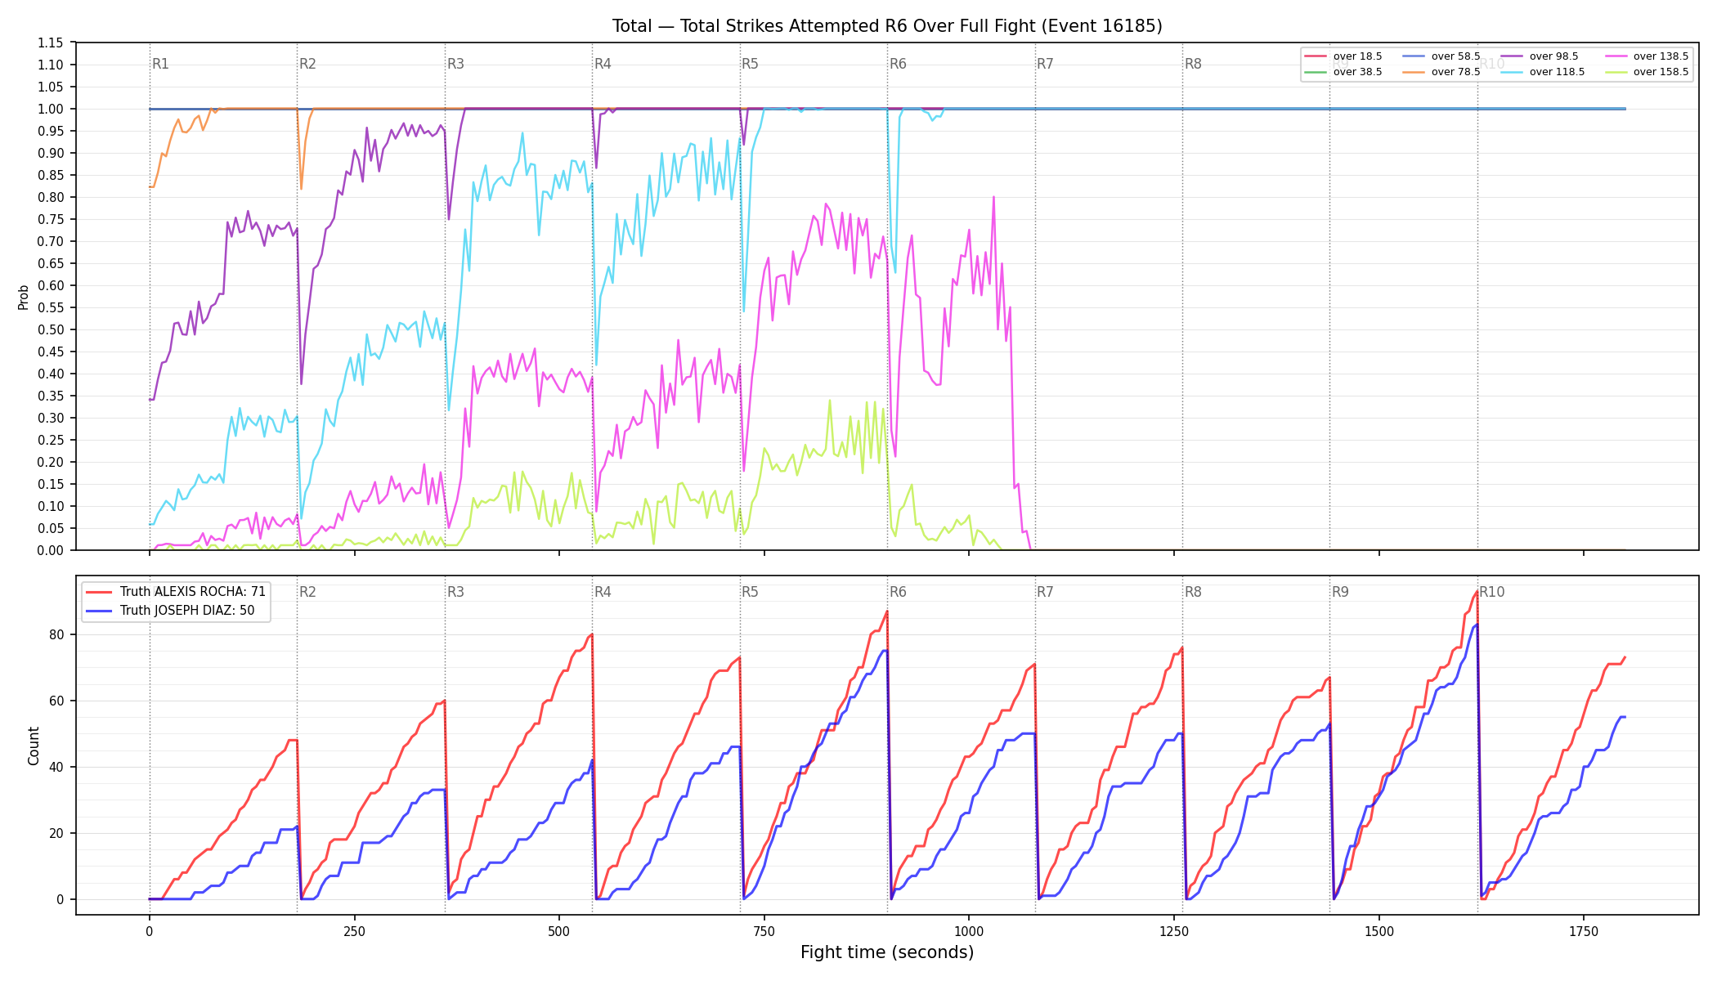Viewport: 1717px width, 981px height.
Task: Click the 750 tick on the time axis
Action: pyautogui.click(x=764, y=931)
